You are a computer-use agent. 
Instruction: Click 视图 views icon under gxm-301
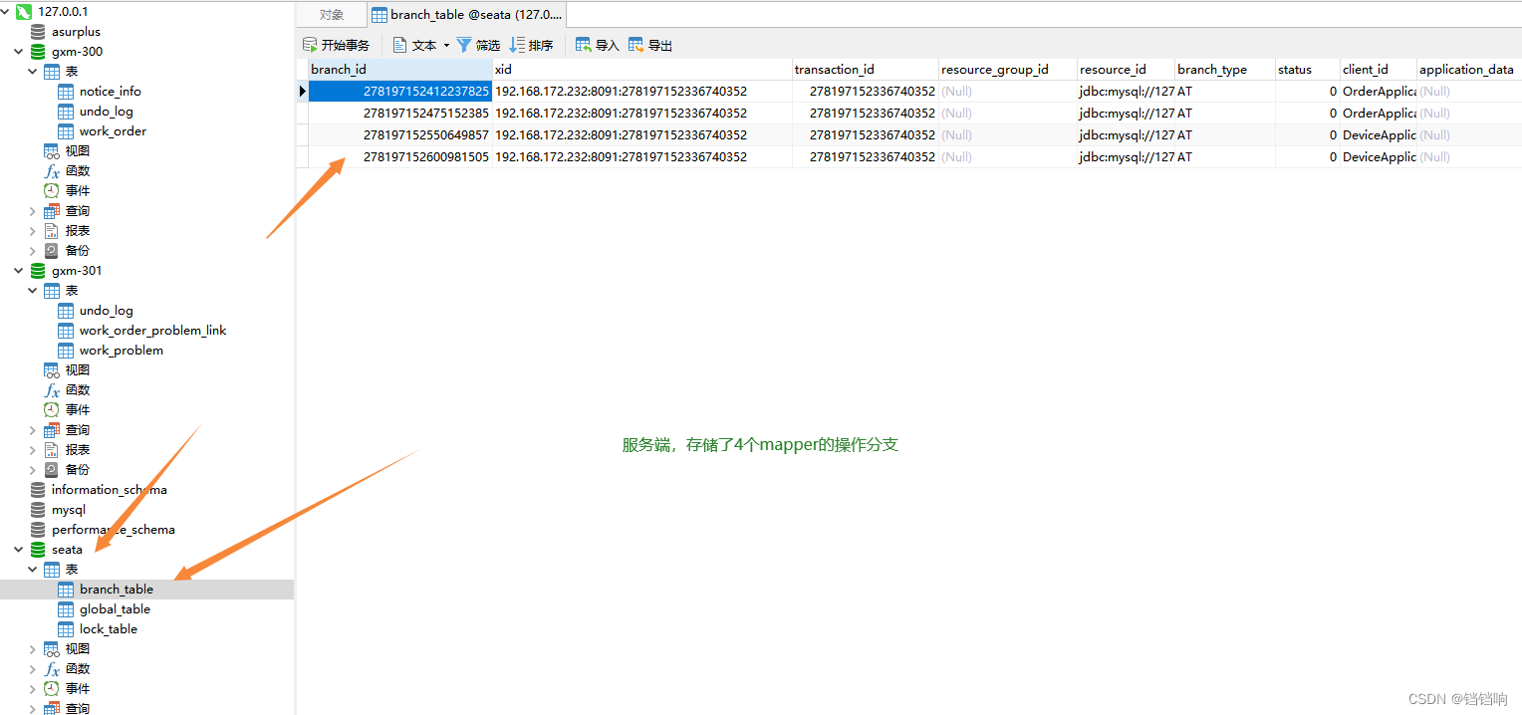52,370
